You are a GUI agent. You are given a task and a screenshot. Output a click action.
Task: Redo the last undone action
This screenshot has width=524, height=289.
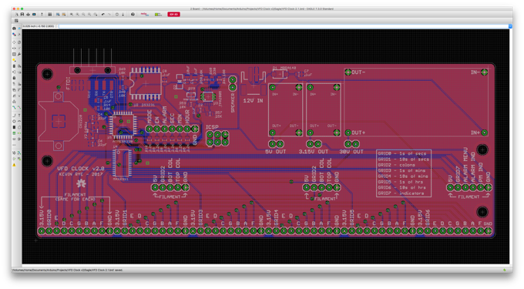click(x=109, y=15)
